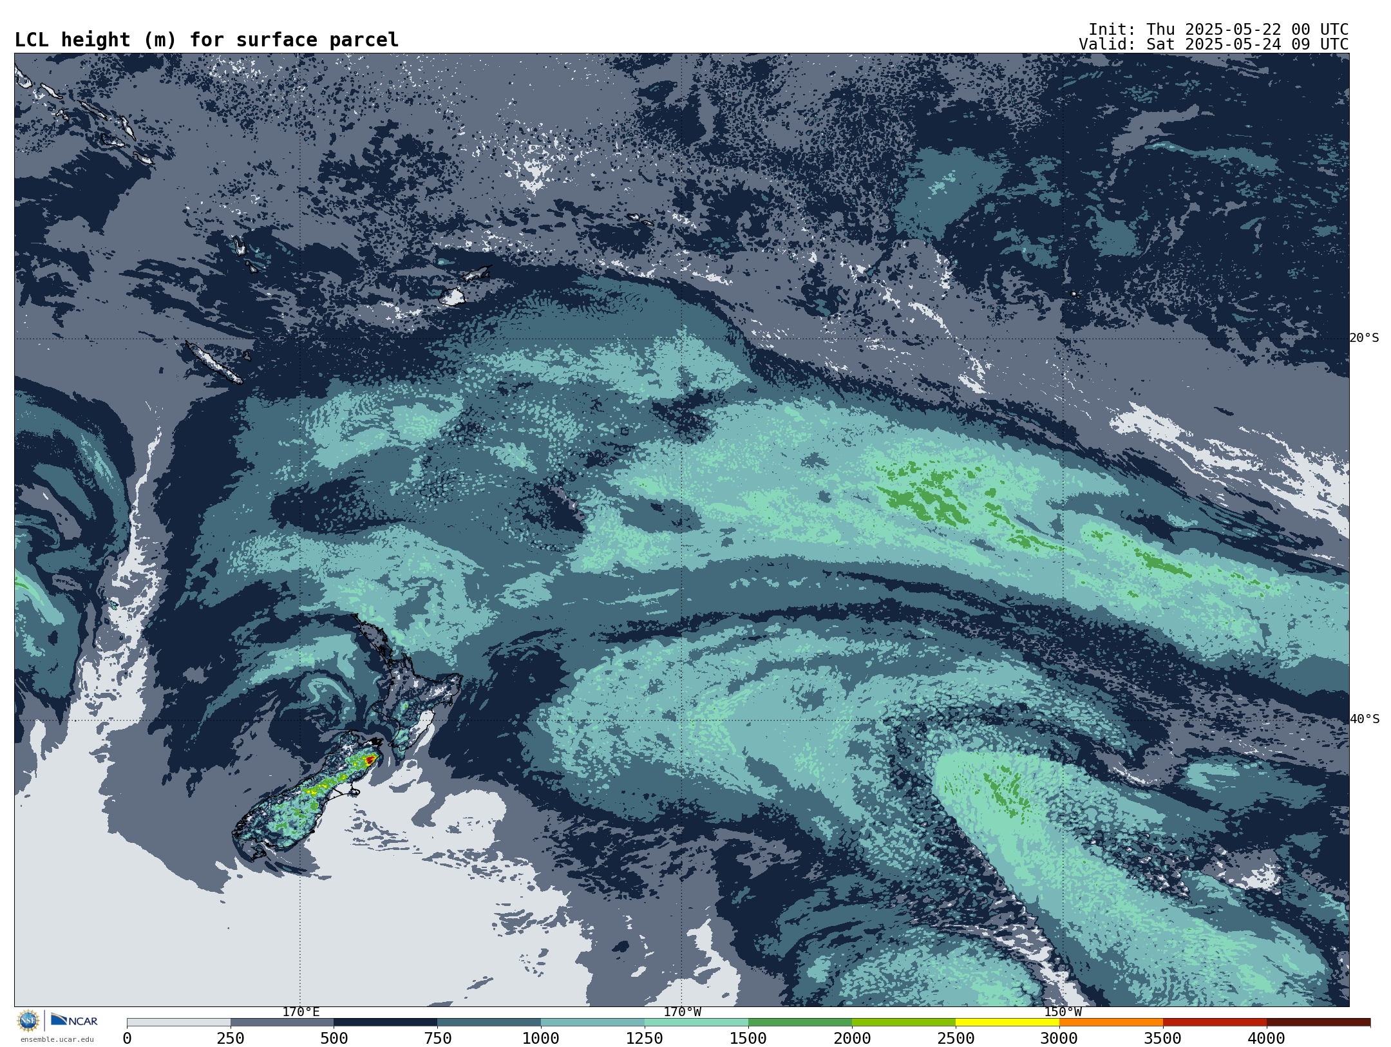Click the New Caledonia island outline
1391x1047 pixels.
(x=214, y=363)
